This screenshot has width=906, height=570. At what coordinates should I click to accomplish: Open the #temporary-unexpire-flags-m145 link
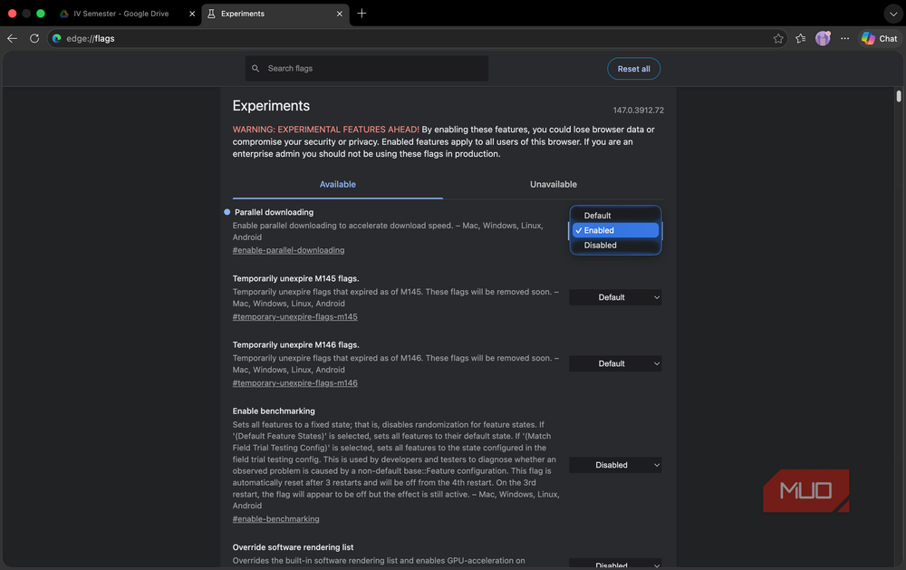tap(294, 317)
